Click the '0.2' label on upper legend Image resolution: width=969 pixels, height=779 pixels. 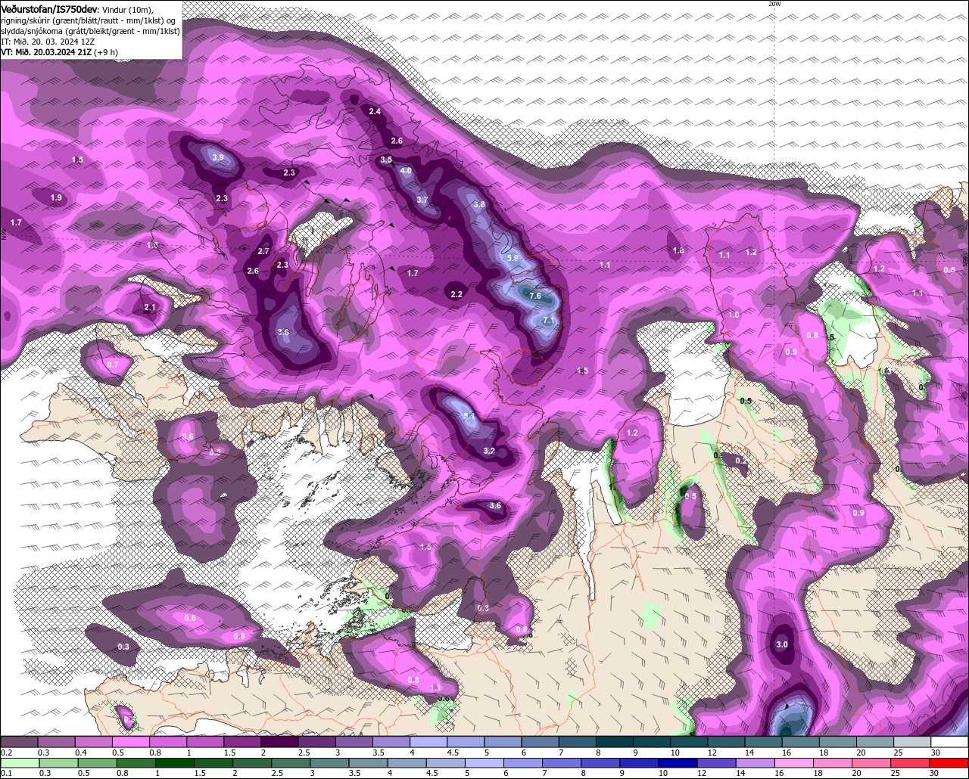(x=7, y=753)
